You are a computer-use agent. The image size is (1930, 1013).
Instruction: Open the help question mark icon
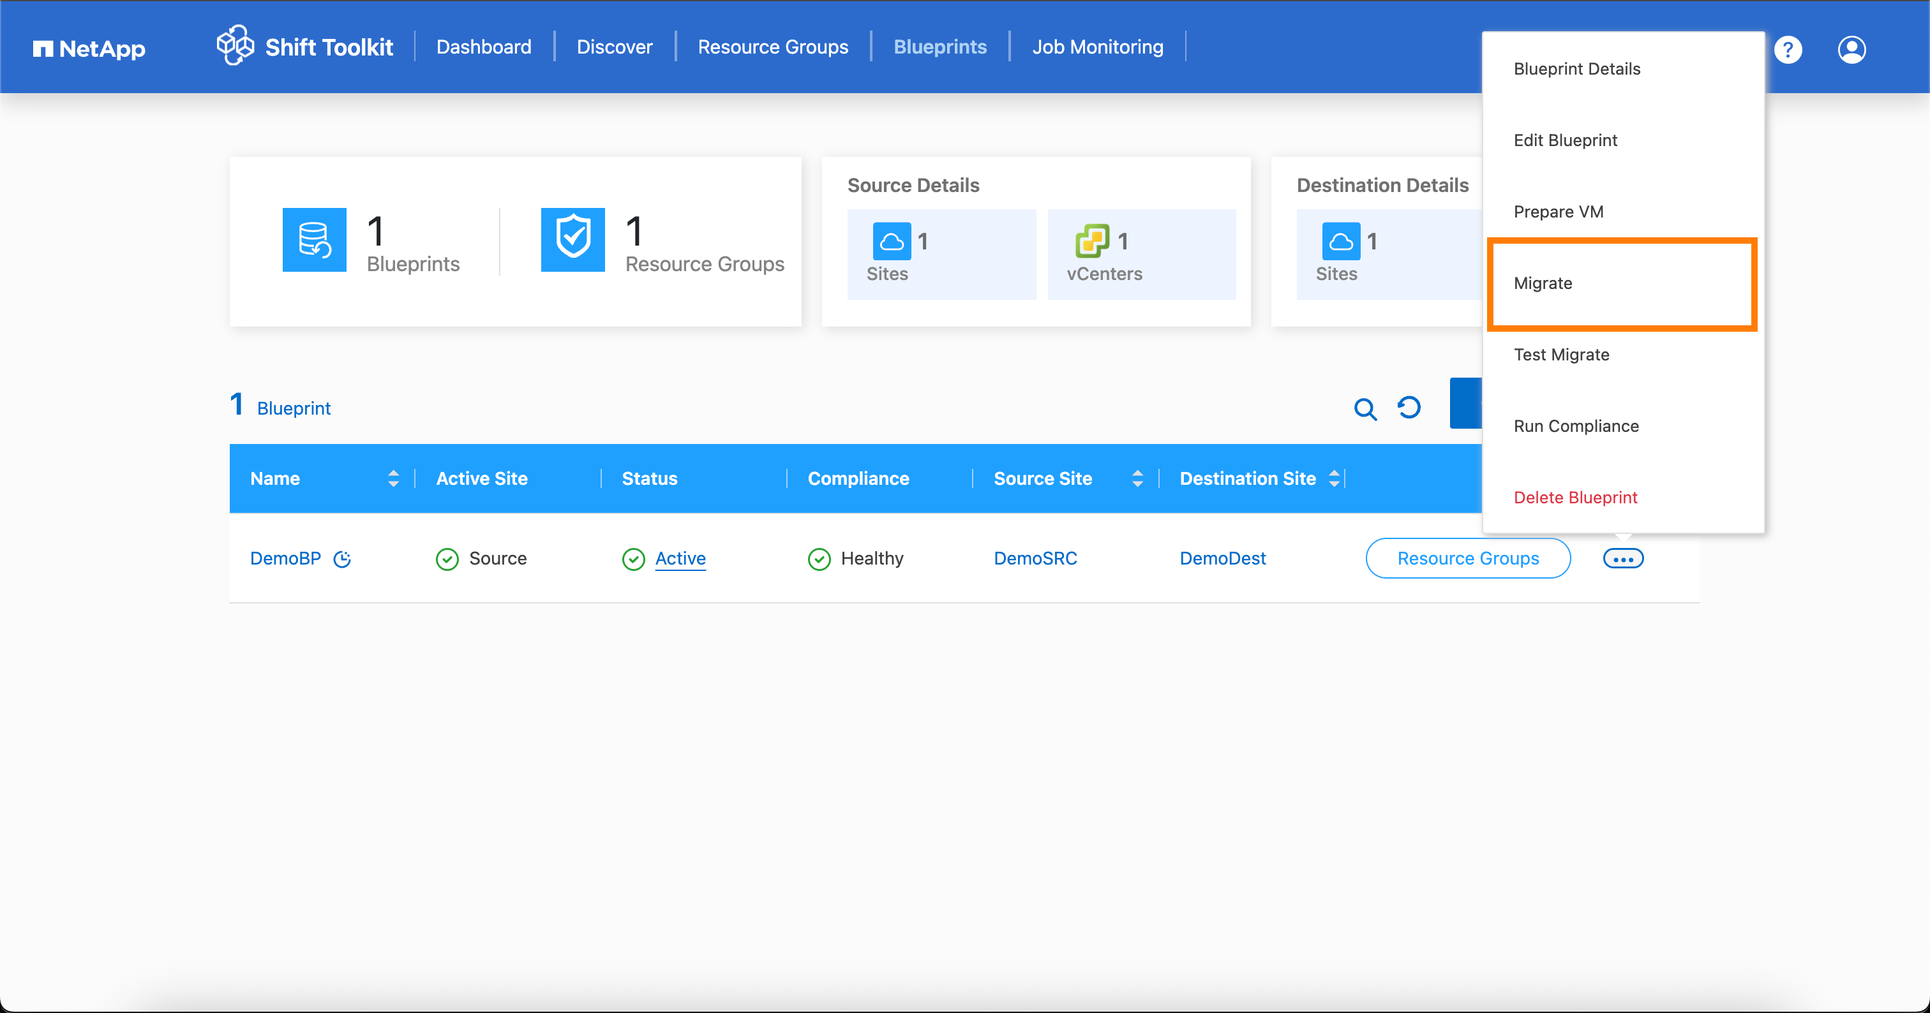[x=1788, y=49]
